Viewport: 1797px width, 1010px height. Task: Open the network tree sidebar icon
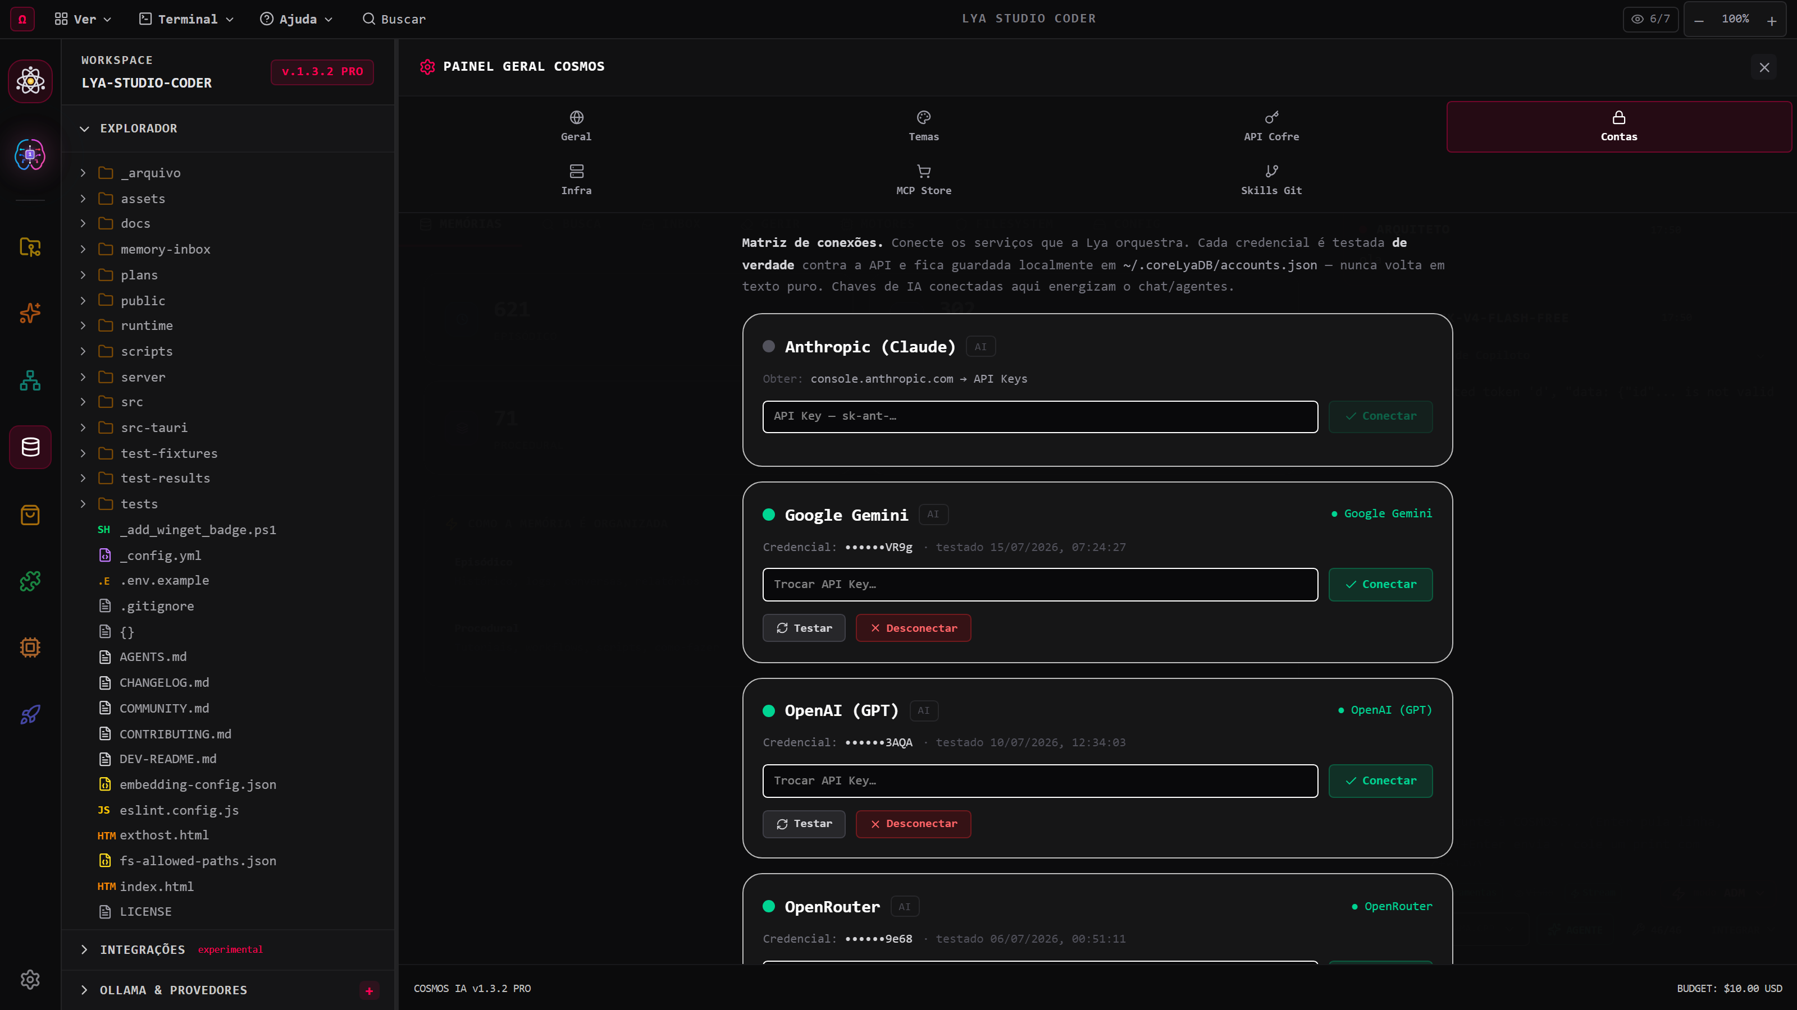(30, 380)
